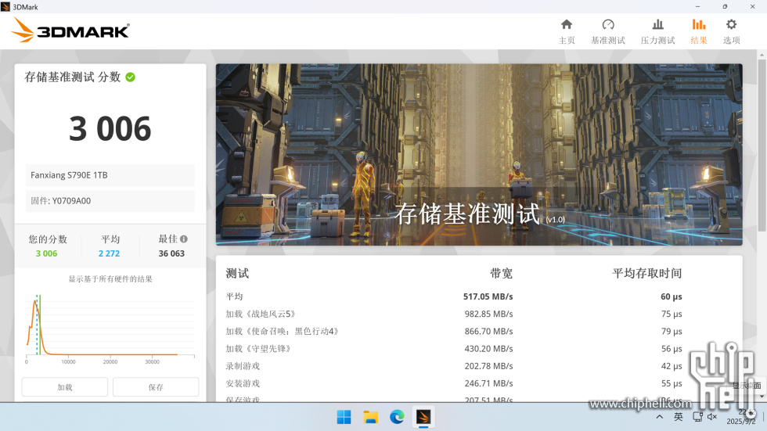The width and height of the screenshot is (767, 431).
Task: Click the network icon in system tray
Action: 697,417
